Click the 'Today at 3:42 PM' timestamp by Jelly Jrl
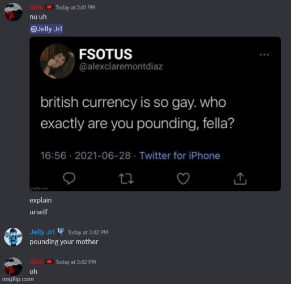This screenshot has width=291, height=284. (88, 232)
